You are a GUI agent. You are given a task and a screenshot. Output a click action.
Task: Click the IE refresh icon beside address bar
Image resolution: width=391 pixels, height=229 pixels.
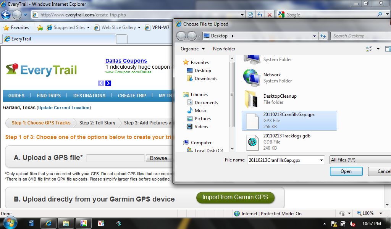click(x=260, y=15)
